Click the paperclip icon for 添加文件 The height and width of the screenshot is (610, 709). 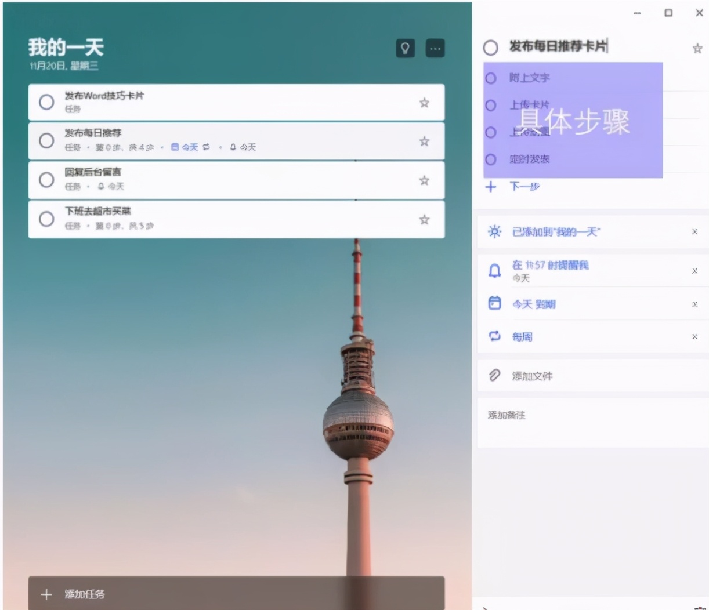point(494,376)
